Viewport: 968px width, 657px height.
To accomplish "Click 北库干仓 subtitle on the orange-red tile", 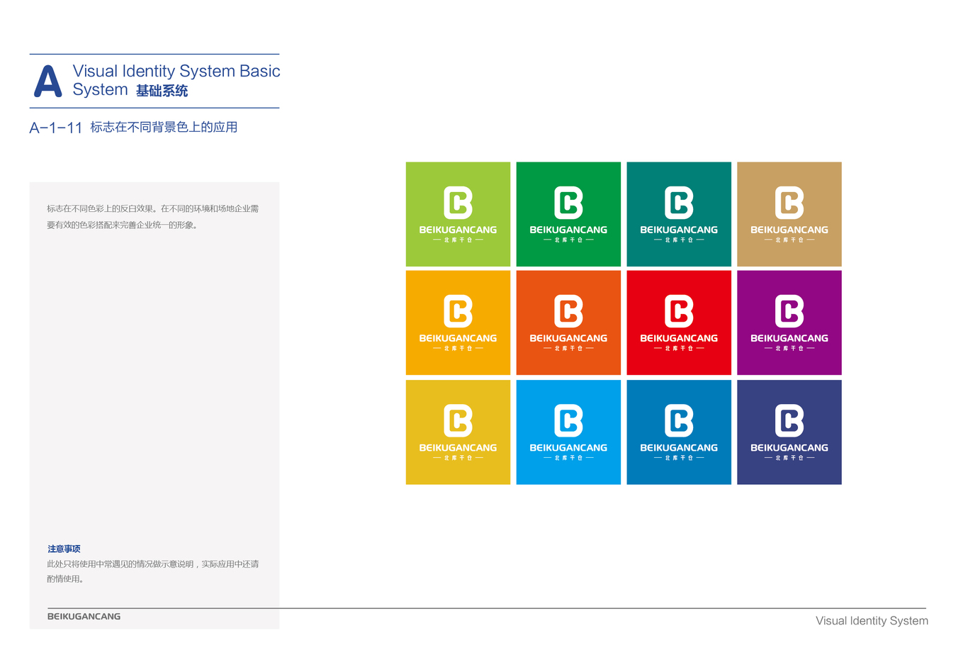I will tap(568, 349).
